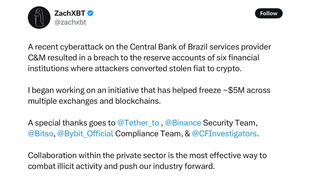This screenshot has height=182, width=314.
Task: Open the @Tether_to mention
Action: point(138,123)
